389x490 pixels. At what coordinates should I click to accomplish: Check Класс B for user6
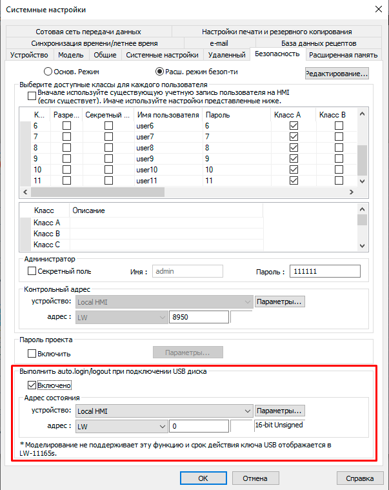click(x=339, y=126)
